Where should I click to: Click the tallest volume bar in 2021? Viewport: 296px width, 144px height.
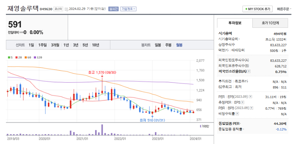click(x=102, y=130)
